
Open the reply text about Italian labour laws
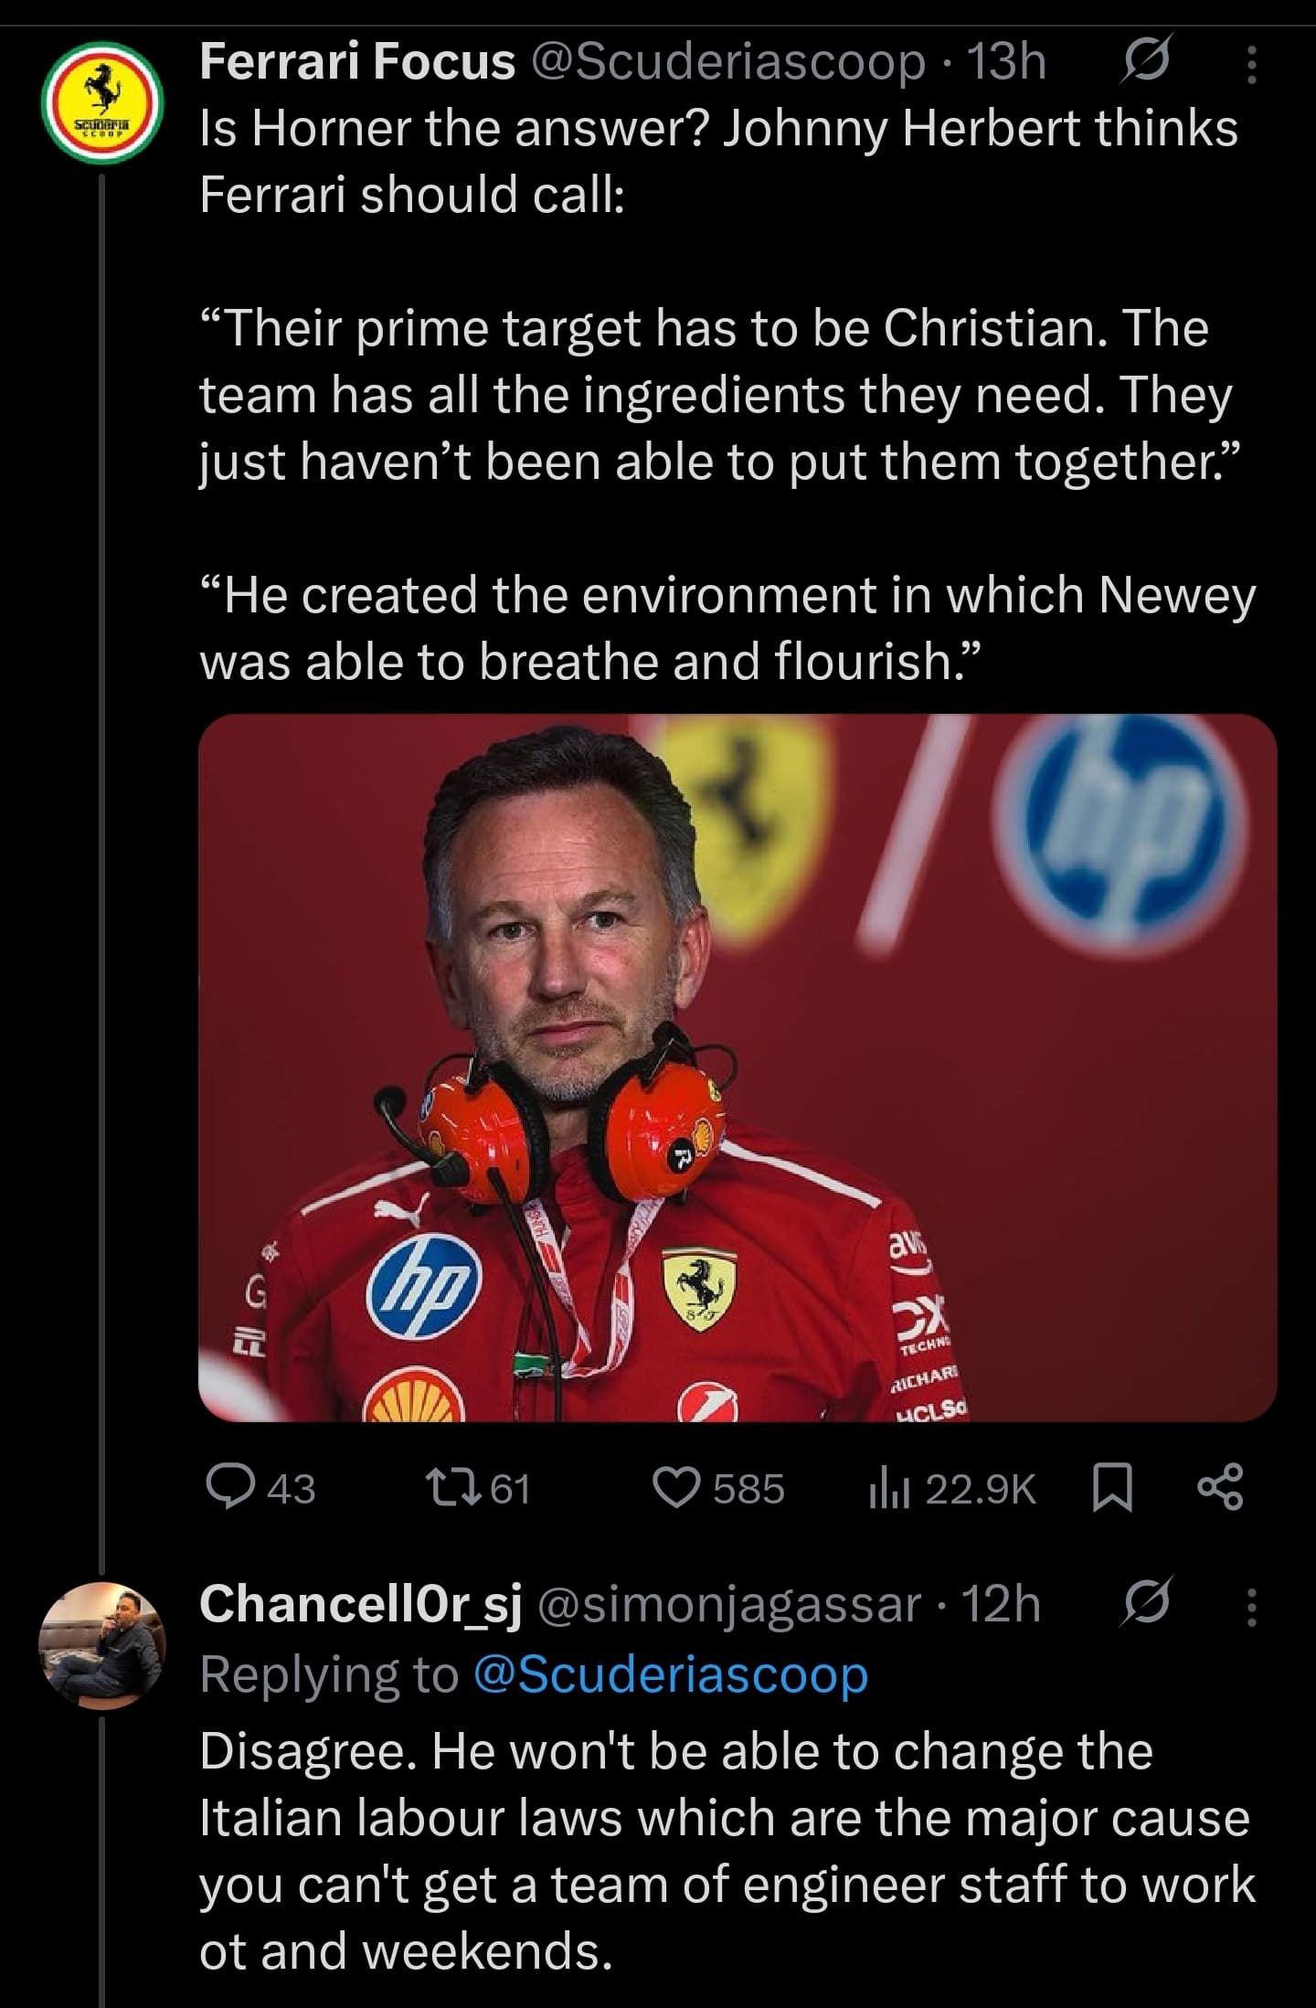[x=727, y=1849]
